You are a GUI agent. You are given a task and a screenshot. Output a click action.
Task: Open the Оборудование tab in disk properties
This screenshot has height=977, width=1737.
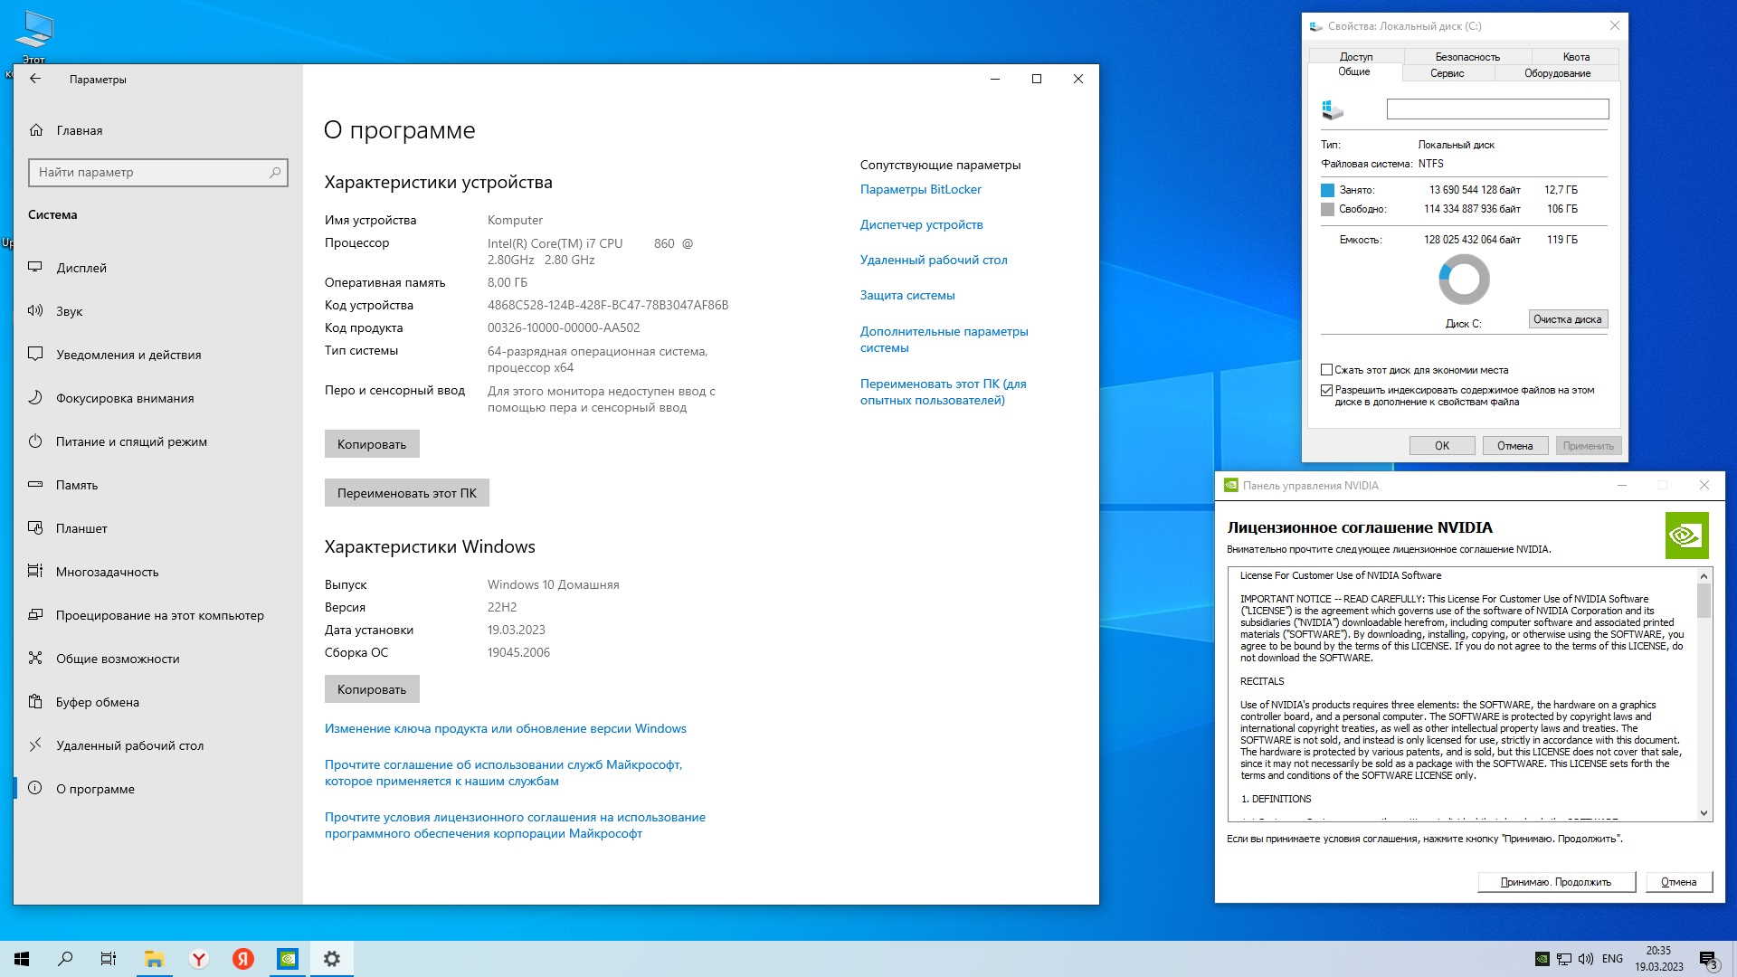tap(1556, 73)
